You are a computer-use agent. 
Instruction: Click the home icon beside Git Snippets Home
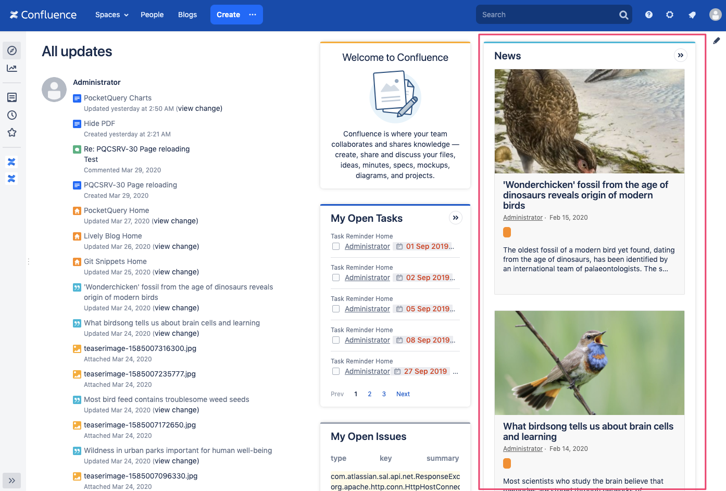coord(77,262)
